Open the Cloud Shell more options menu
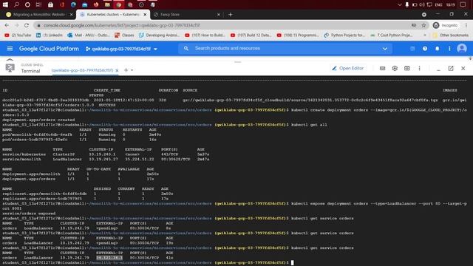 point(419,69)
